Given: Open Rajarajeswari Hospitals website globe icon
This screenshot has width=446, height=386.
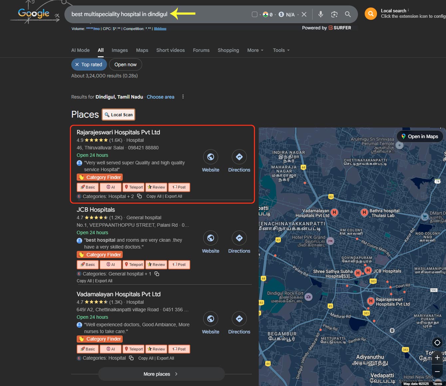Looking at the screenshot, I should 211,157.
